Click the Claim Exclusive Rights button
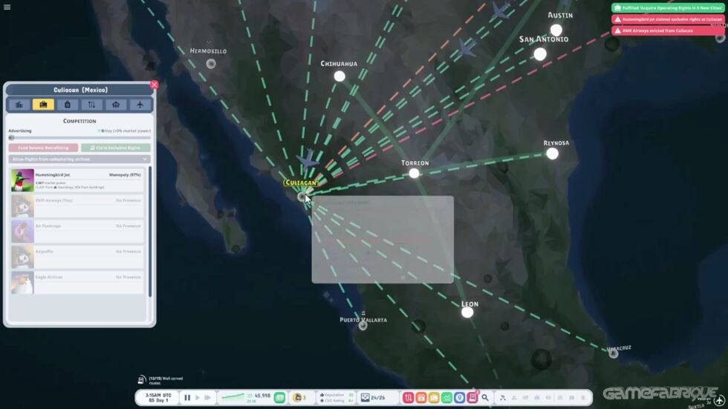The image size is (728, 409). point(116,148)
